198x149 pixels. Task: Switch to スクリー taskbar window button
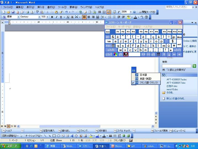(x=85, y=146)
